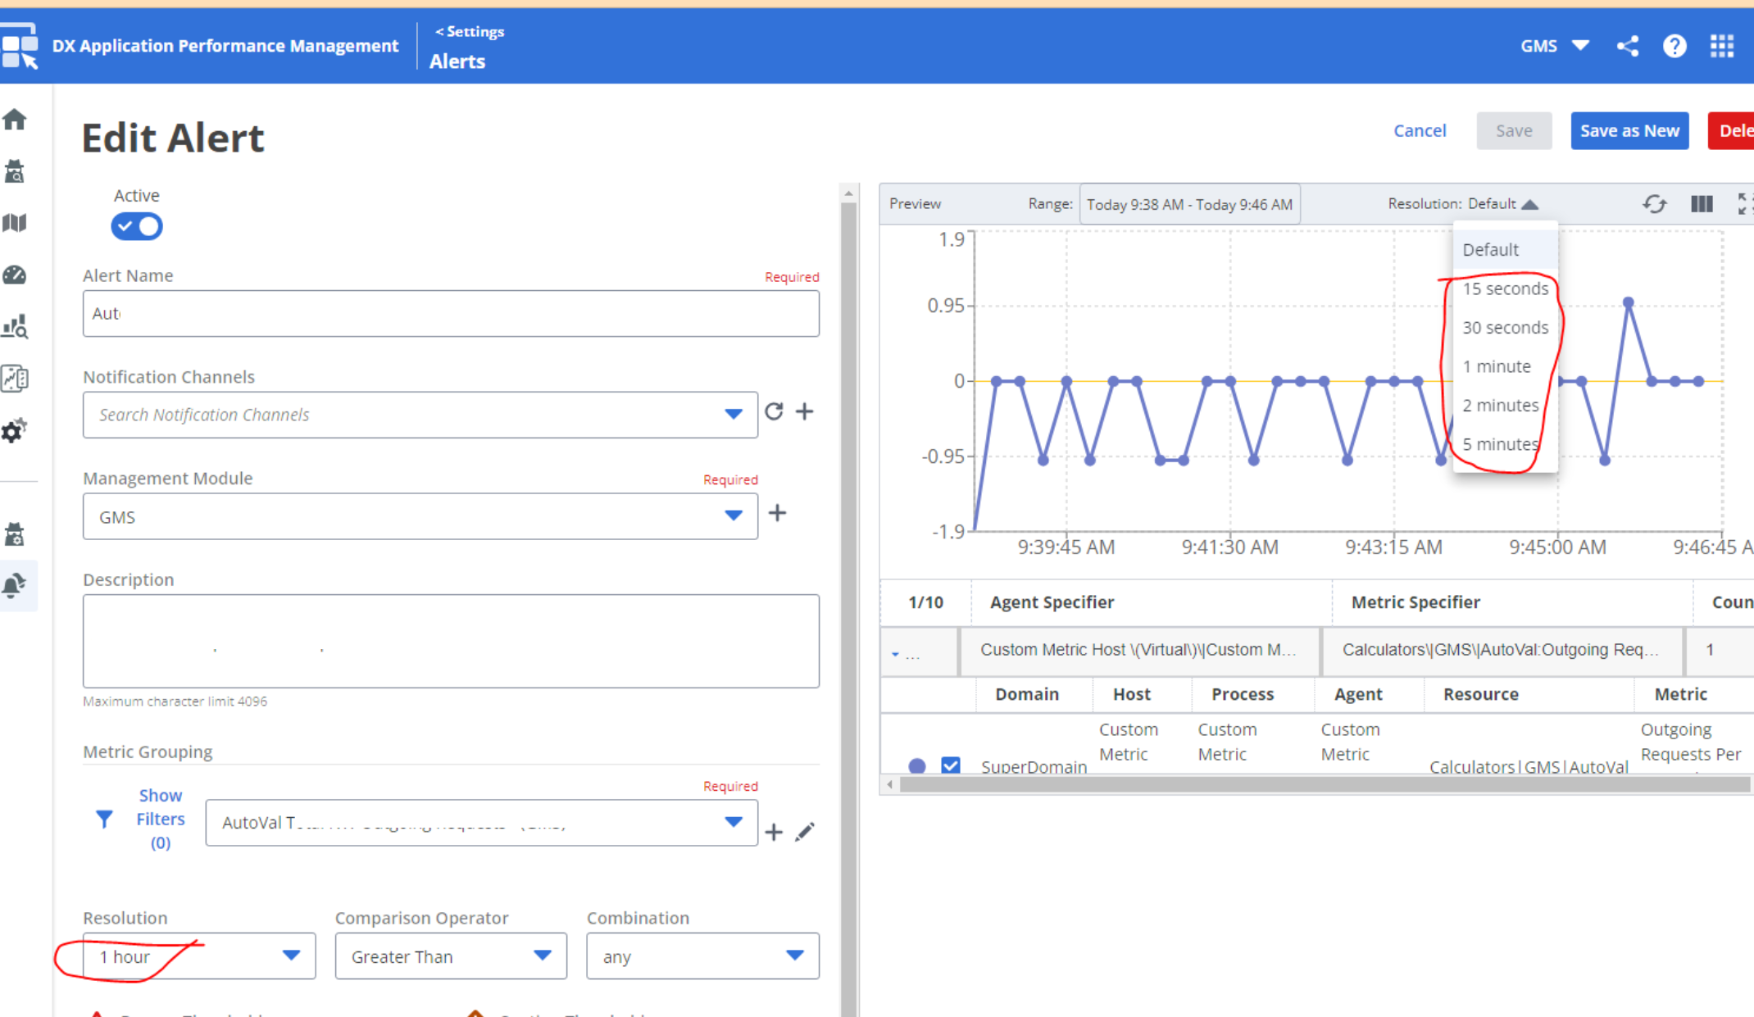Choose 5 minutes from resolution menu
This screenshot has height=1017, width=1754.
pos(1500,444)
